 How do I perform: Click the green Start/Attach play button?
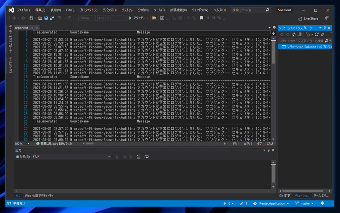coord(130,18)
